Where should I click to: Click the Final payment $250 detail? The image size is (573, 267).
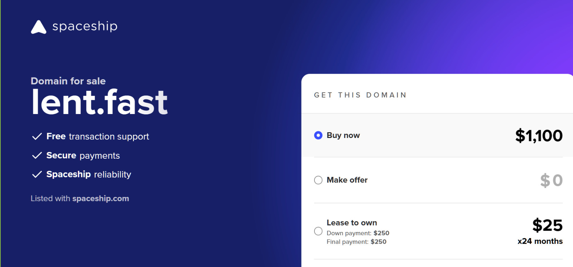(356, 242)
